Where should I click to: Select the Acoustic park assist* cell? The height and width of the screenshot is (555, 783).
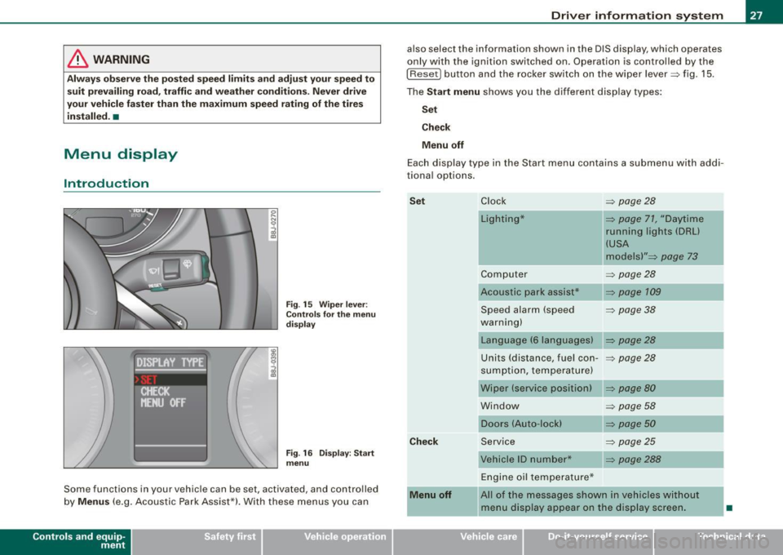tap(540, 291)
